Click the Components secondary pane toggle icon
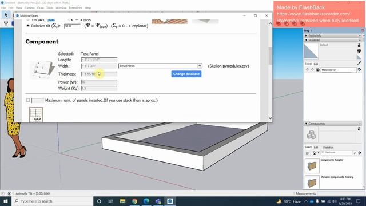Screen dimensions: 366x206 (x=359, y=129)
